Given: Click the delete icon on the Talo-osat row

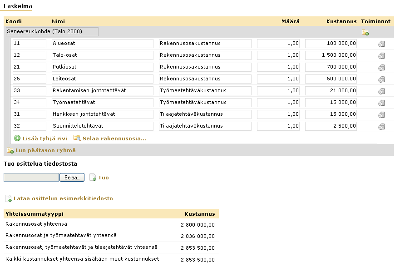Looking at the screenshot, I should click(382, 56).
